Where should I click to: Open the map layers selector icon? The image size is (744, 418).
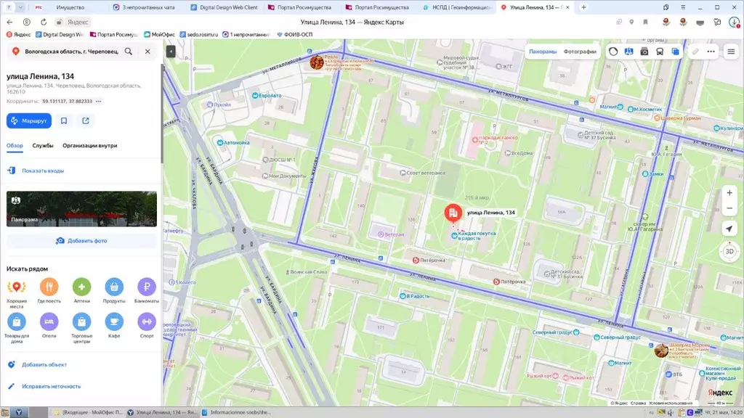[x=675, y=52]
